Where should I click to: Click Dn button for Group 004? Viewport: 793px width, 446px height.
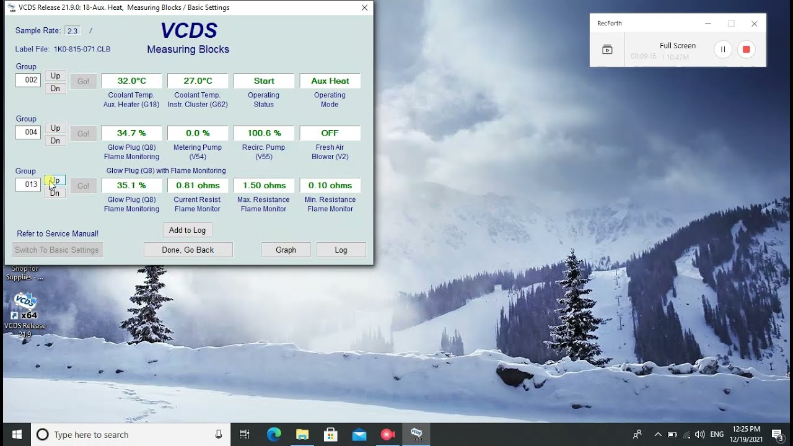[x=55, y=141]
